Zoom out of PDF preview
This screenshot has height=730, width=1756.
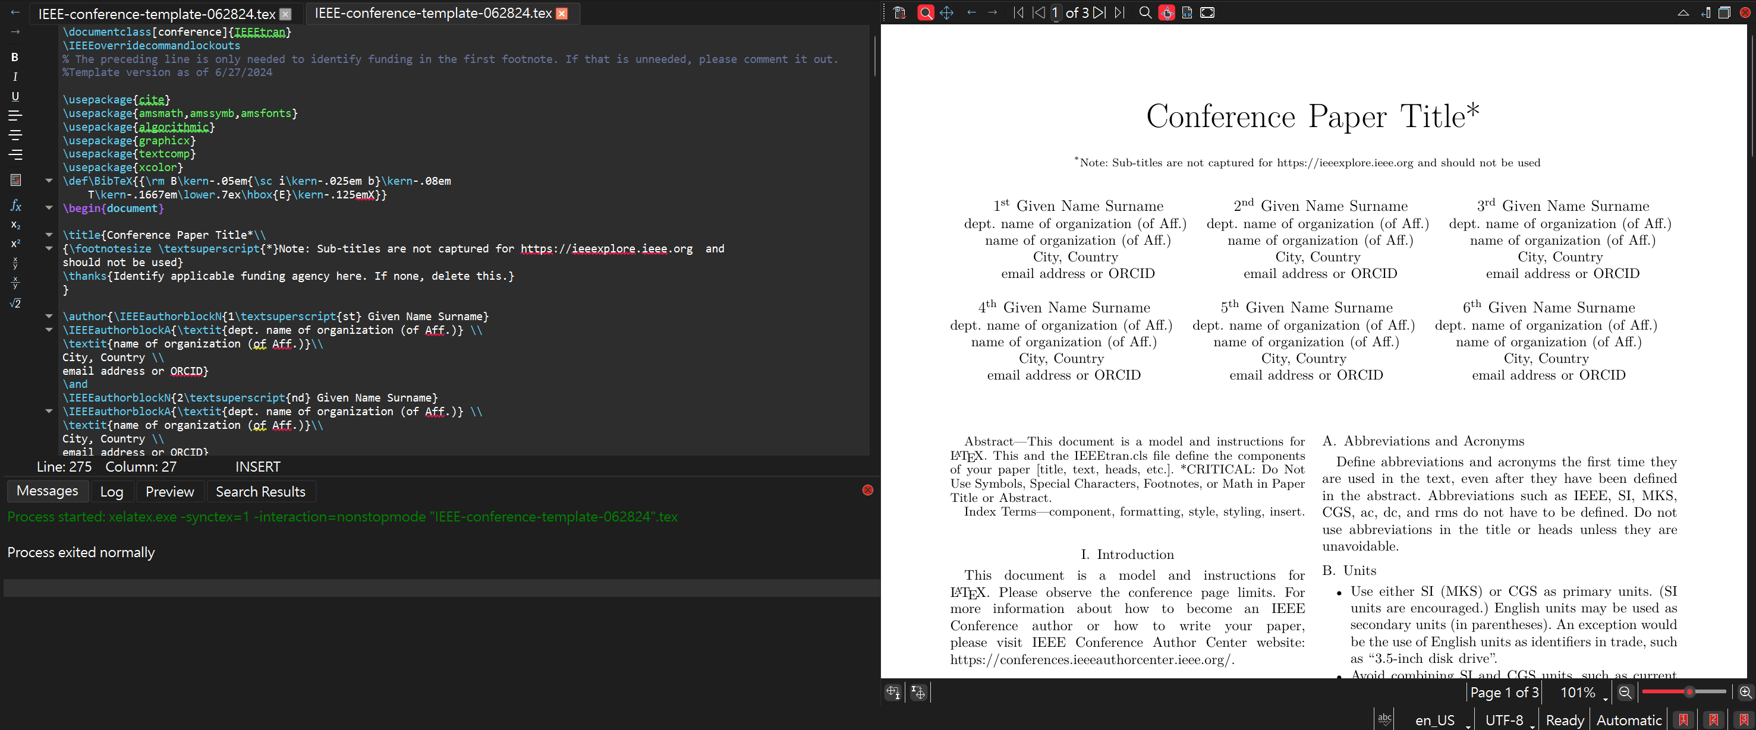[x=1625, y=693]
